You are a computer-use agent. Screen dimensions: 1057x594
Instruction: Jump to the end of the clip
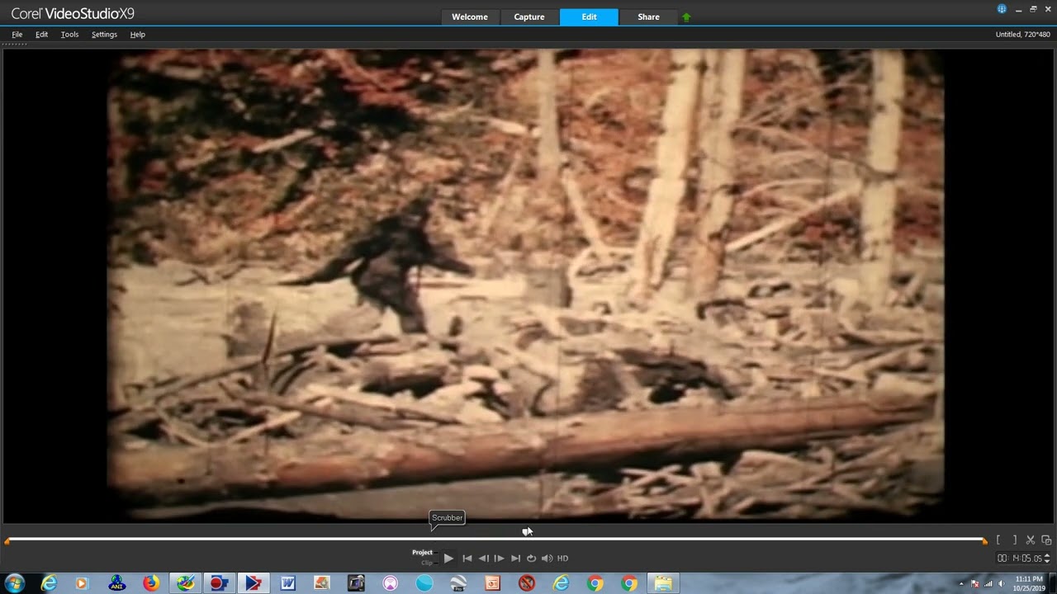point(515,559)
